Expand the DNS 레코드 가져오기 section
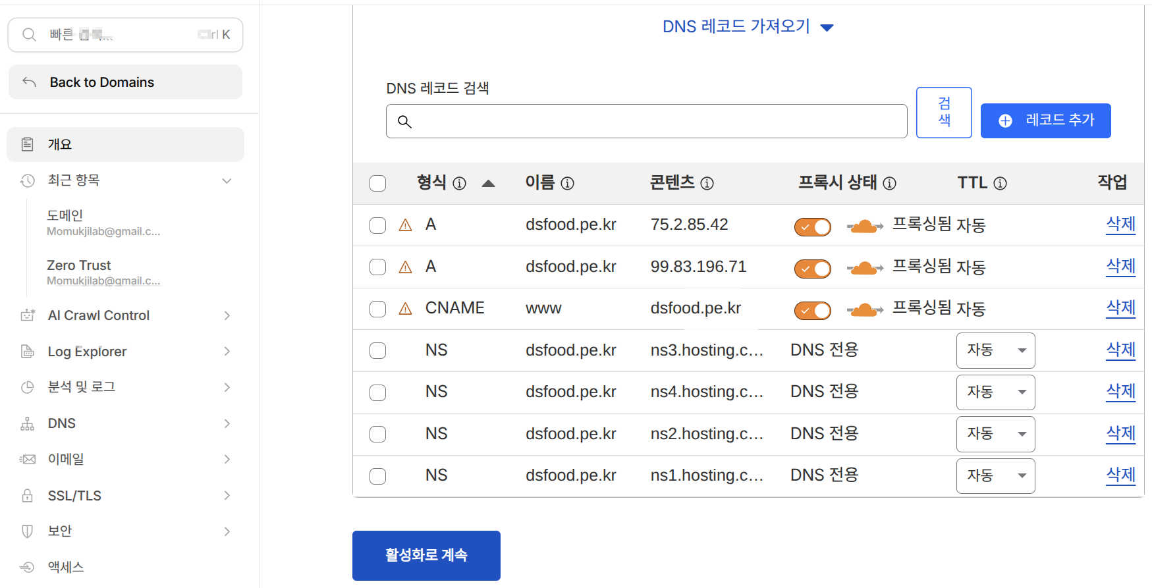The image size is (1152, 588). pos(748,27)
